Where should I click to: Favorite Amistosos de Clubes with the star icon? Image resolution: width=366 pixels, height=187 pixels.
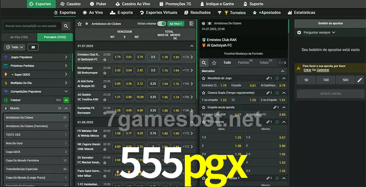80,23
